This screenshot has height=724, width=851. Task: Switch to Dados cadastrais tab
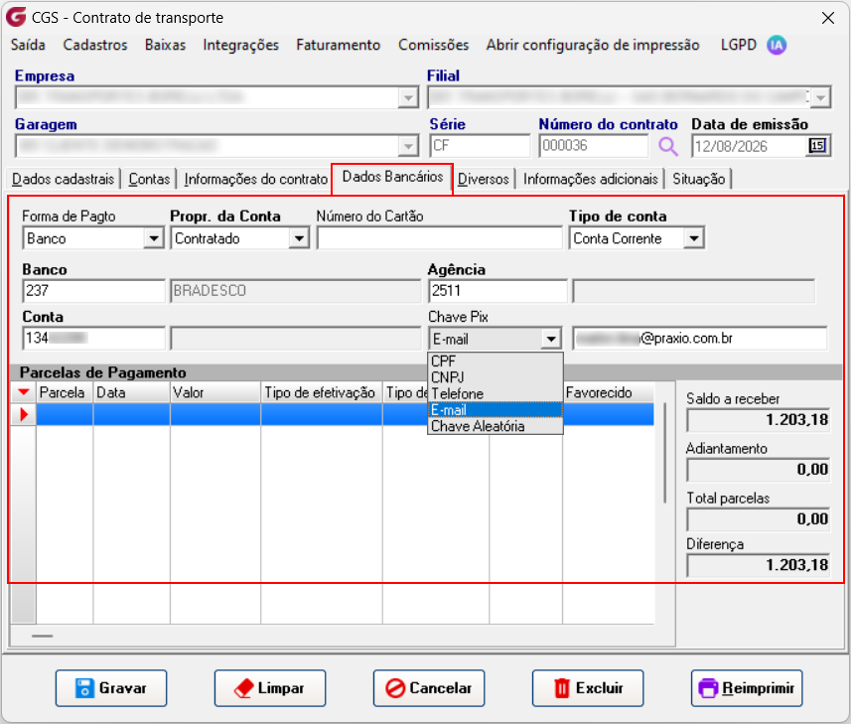coord(63,179)
